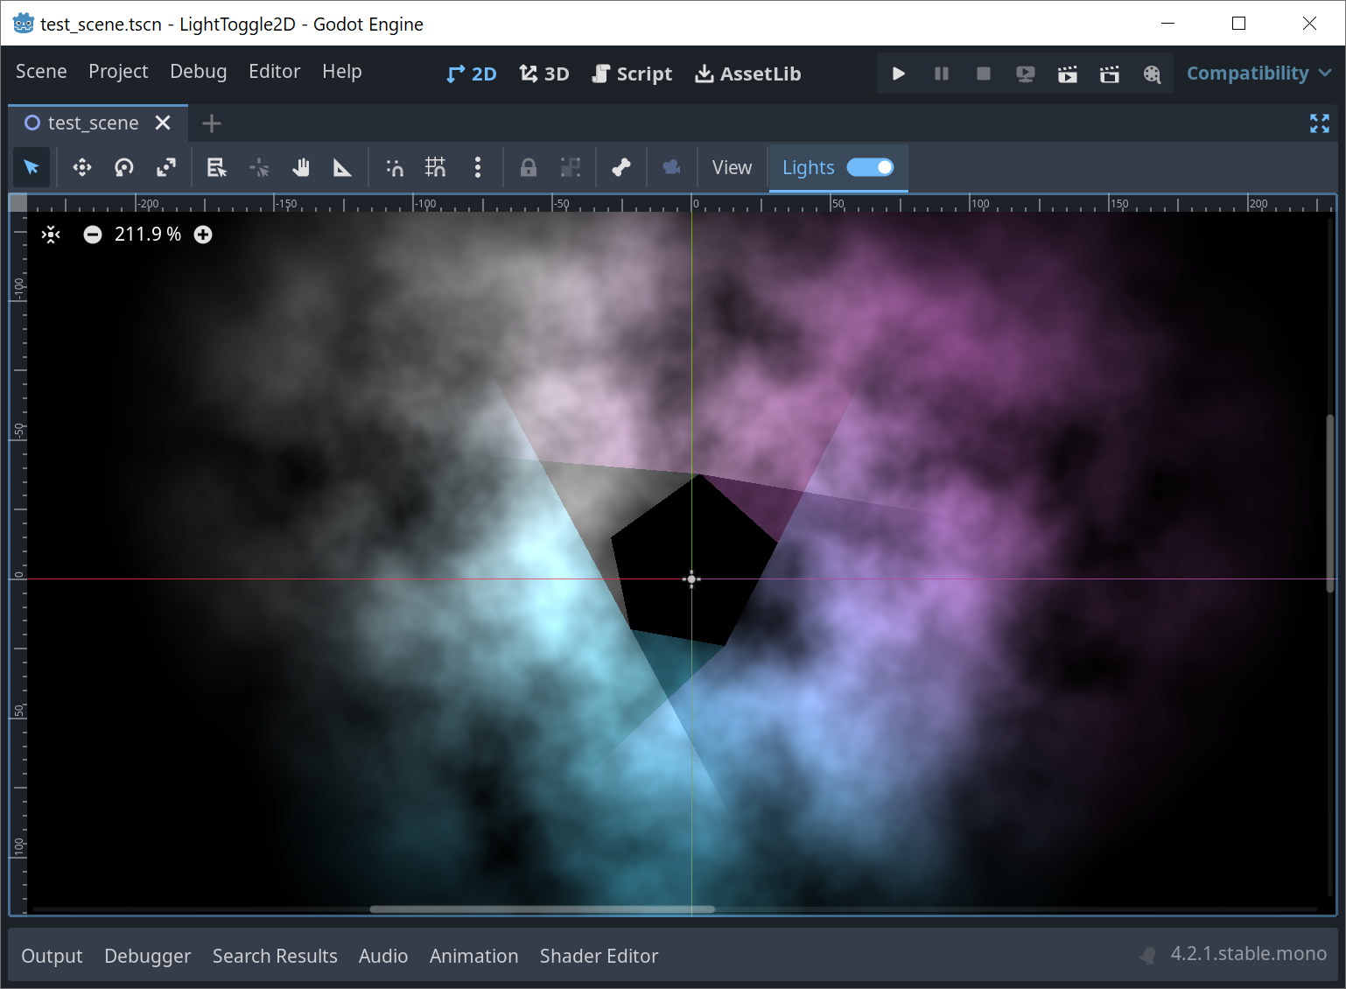Switch to the Script workspace

[633, 74]
